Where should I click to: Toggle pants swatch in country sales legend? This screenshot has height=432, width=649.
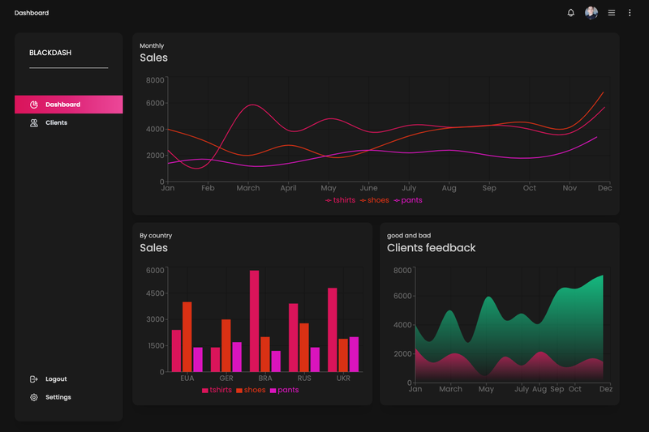click(x=273, y=390)
